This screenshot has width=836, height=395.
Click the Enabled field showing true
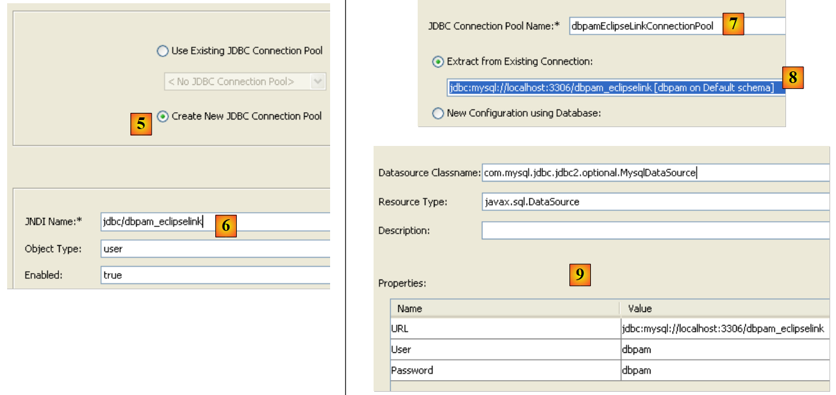[214, 275]
